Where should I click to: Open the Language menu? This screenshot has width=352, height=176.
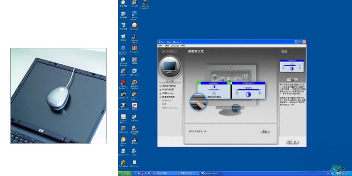[175, 46]
